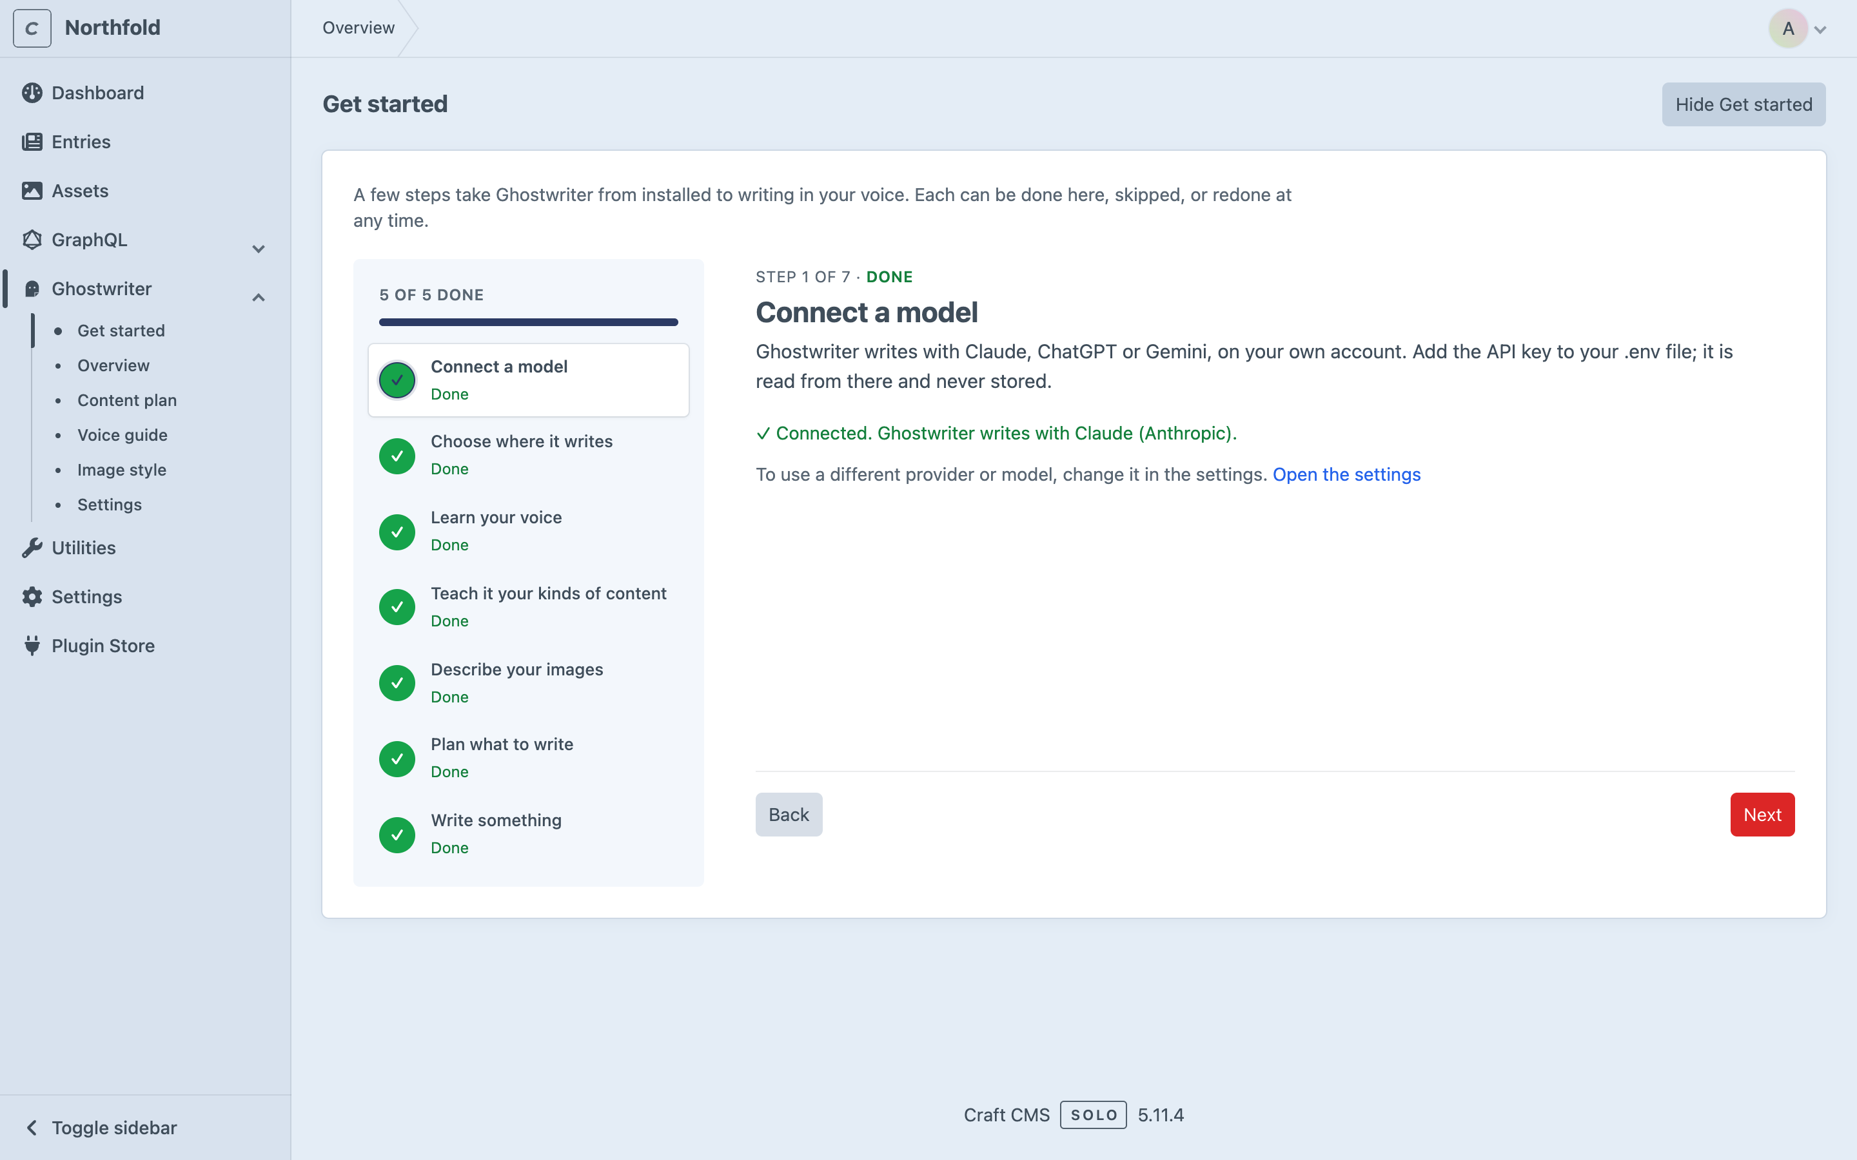Expand the GraphQL submenu chevron
This screenshot has width=1857, height=1160.
pyautogui.click(x=259, y=249)
